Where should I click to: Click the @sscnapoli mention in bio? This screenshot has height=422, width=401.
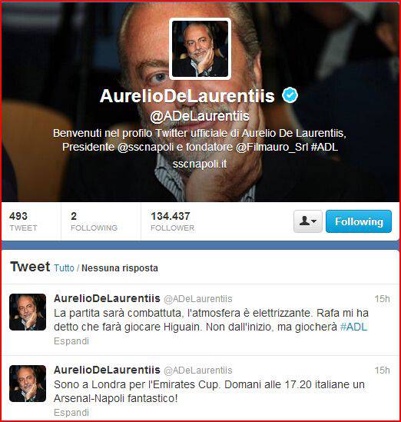tap(145, 148)
